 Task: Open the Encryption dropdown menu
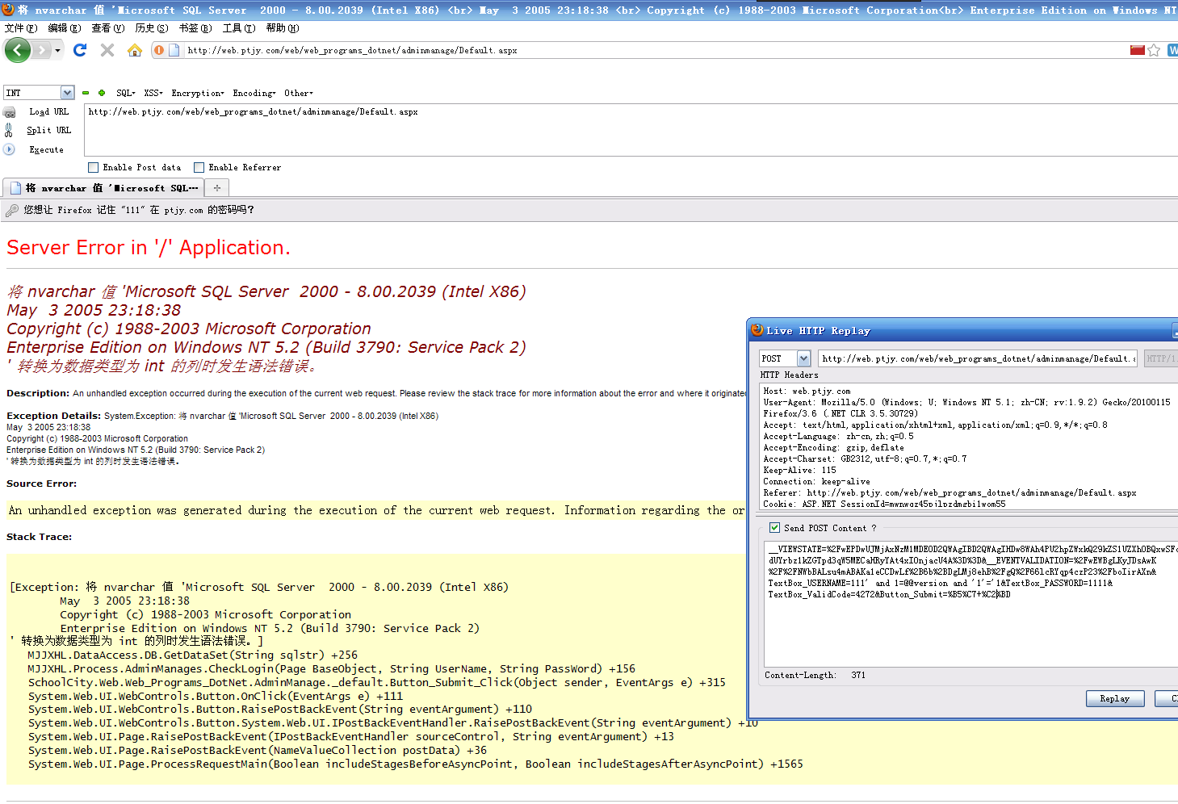coord(198,93)
